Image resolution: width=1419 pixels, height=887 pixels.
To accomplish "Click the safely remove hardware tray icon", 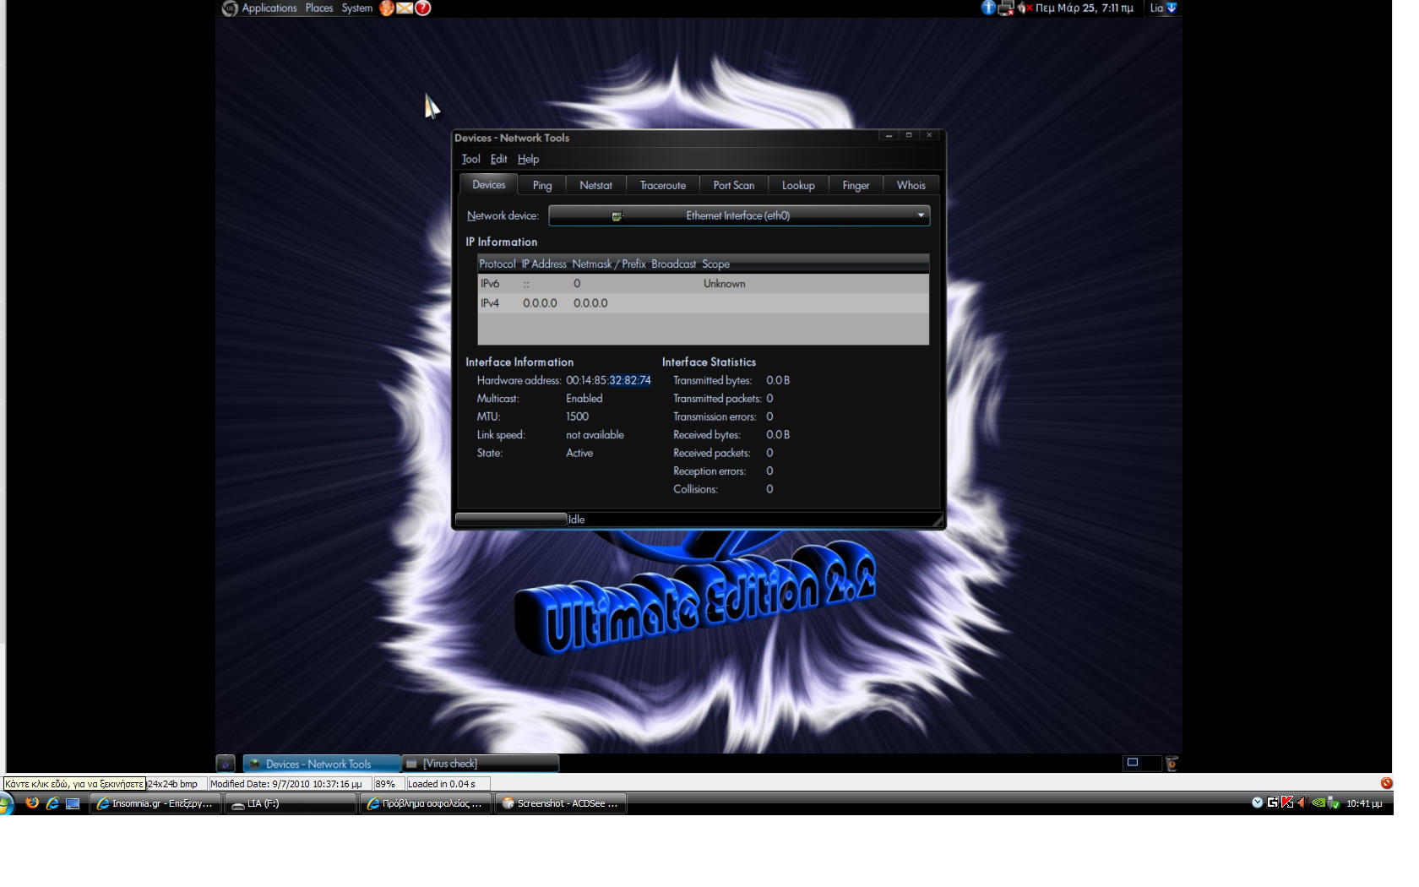I will (1334, 803).
